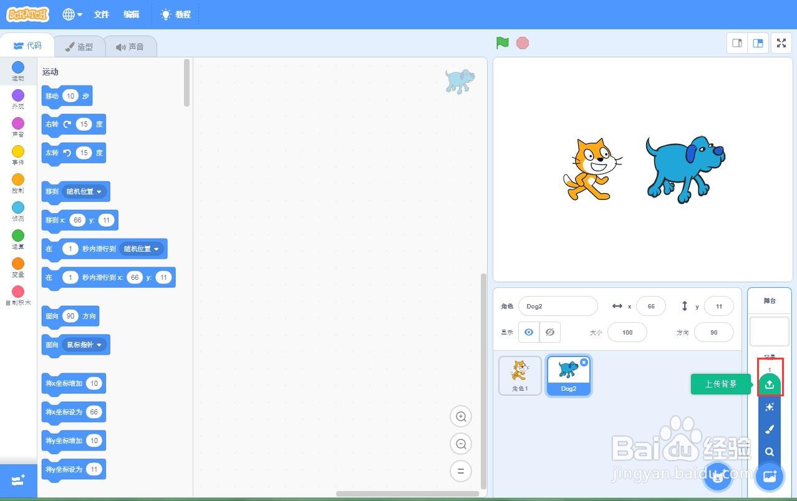Switch to the 造型 tab

tap(79, 47)
